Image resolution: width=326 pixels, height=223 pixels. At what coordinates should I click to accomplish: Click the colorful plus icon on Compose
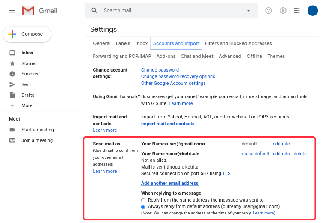click(x=12, y=34)
